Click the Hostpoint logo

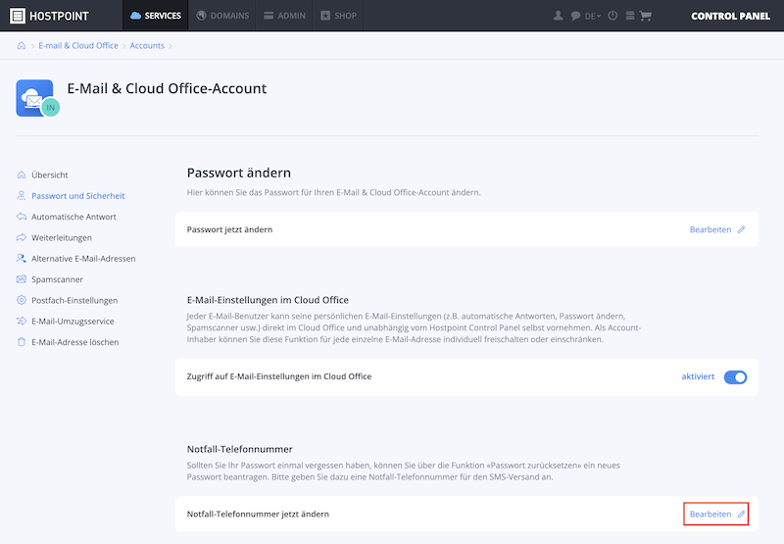(49, 16)
